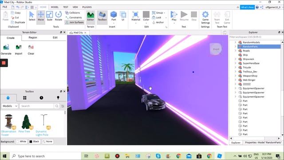
Task: Select Web Slinger in Explorer
Action: coord(249,80)
